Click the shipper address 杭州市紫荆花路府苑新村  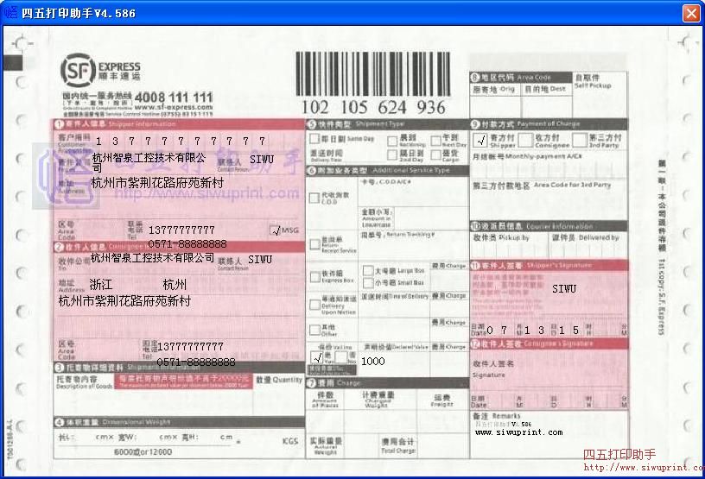[157, 183]
